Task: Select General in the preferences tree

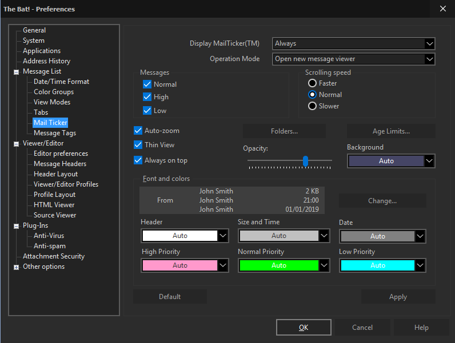Action: 34,30
